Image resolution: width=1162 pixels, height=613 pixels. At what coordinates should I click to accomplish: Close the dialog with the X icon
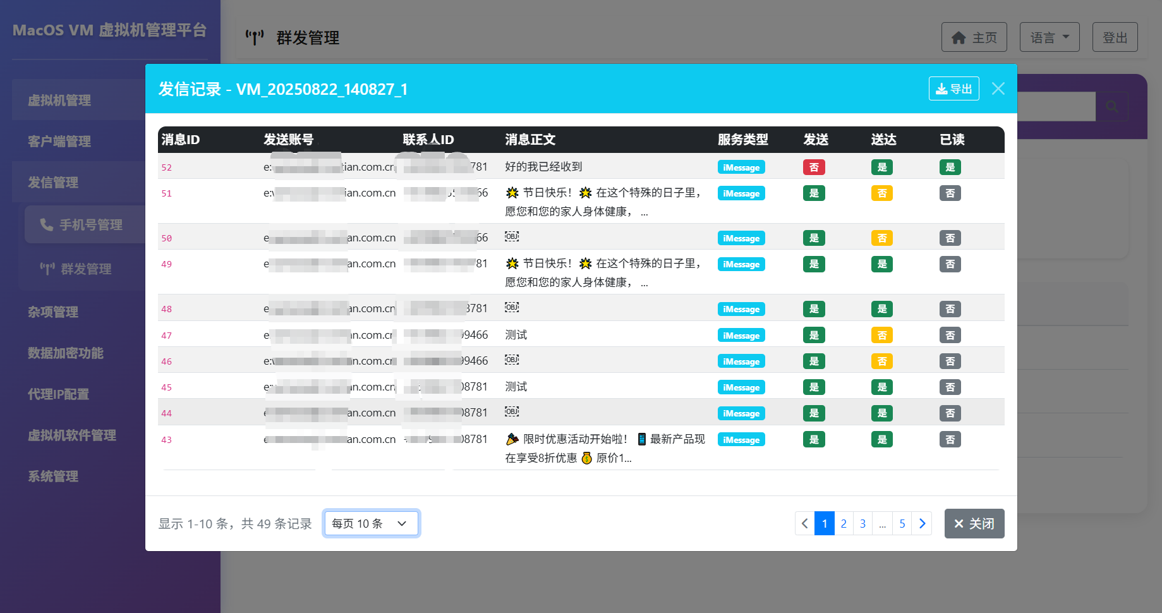[998, 89]
